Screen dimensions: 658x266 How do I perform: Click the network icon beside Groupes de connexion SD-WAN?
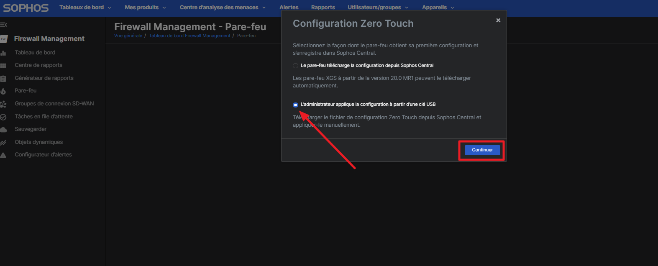(3, 104)
